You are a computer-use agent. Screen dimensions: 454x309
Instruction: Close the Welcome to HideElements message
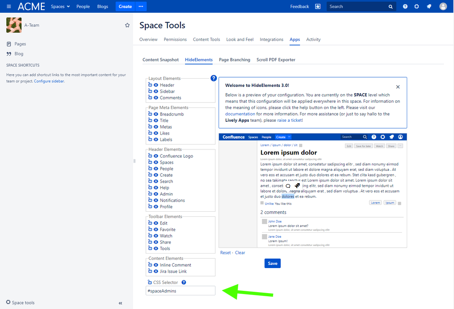coord(398,87)
